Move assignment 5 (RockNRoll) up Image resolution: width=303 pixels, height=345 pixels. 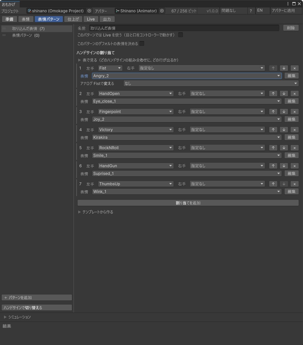pyautogui.click(x=273, y=148)
